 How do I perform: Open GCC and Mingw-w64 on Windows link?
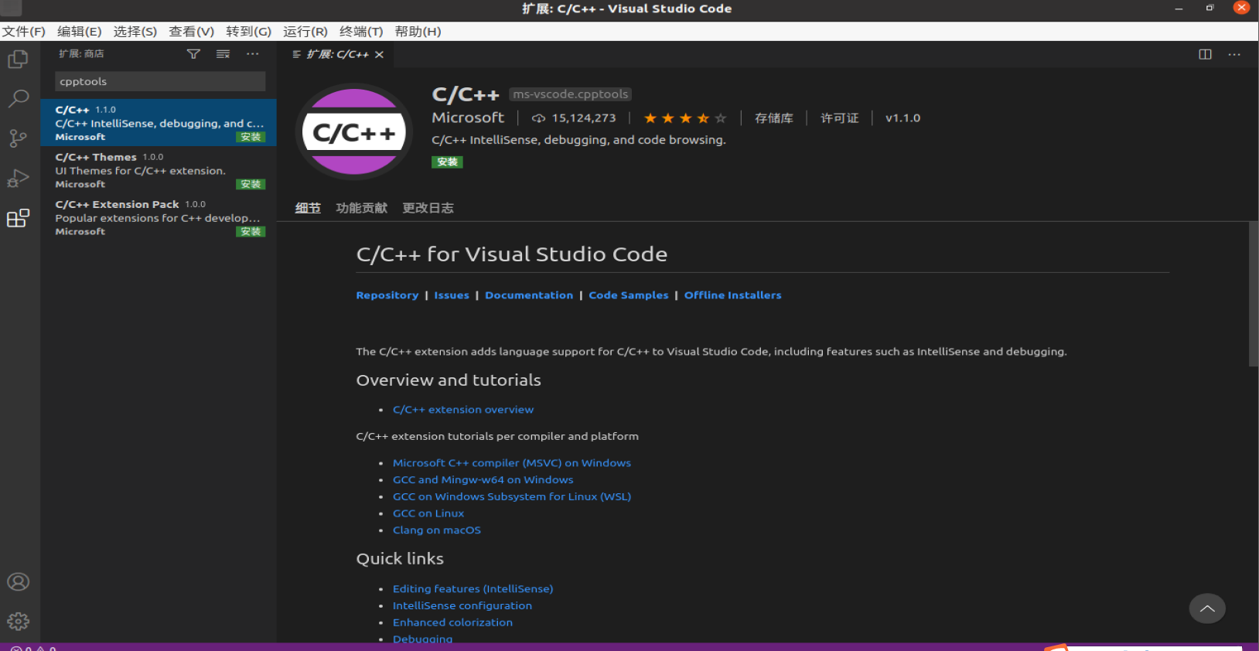(483, 480)
